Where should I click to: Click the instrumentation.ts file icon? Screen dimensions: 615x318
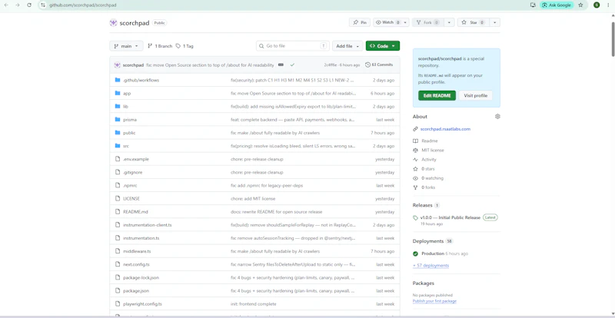pyautogui.click(x=118, y=238)
